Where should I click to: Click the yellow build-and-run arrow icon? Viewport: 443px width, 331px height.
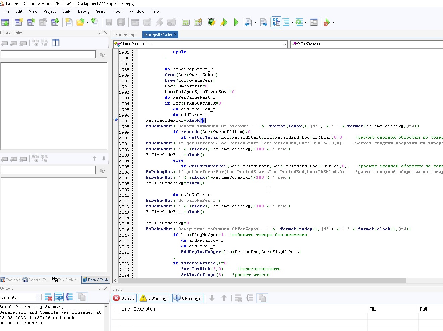click(x=224, y=23)
